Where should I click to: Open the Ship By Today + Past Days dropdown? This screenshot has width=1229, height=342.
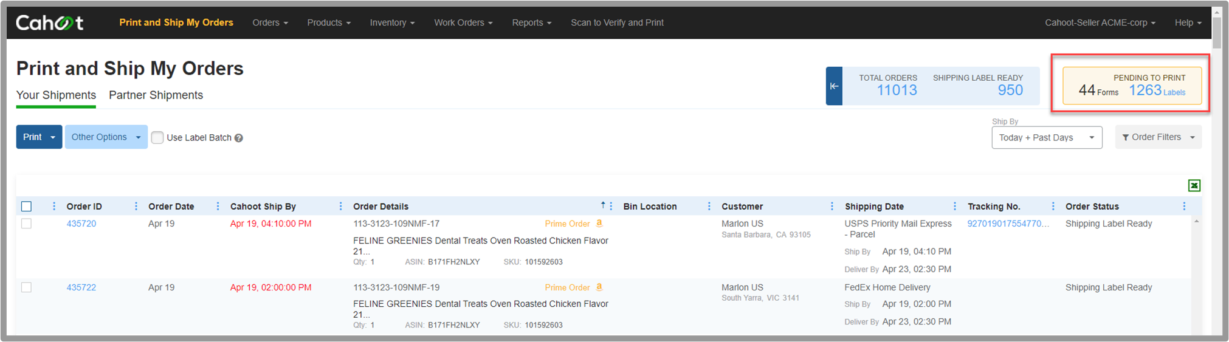pos(1047,137)
